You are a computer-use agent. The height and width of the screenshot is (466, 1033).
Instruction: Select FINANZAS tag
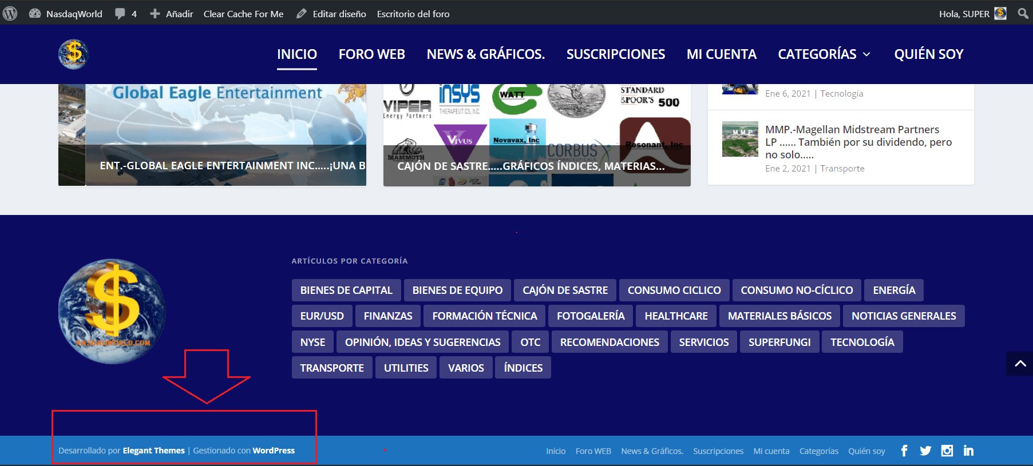[388, 316]
